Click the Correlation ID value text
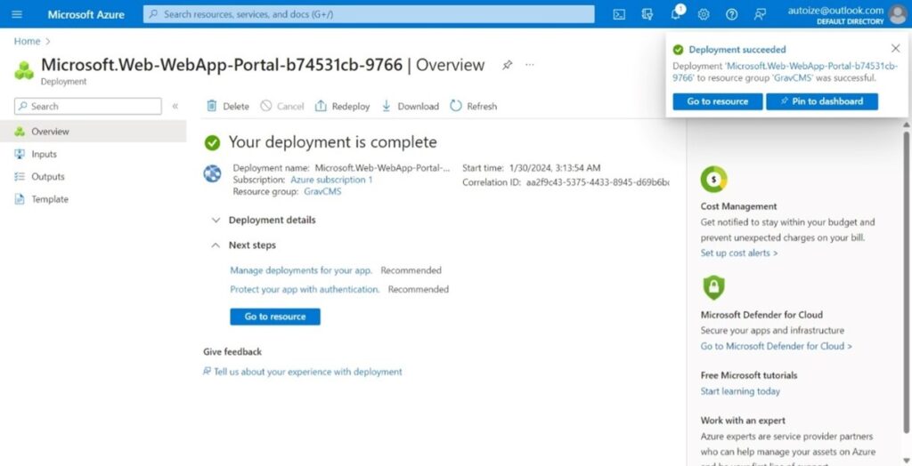Image resolution: width=912 pixels, height=466 pixels. point(598,182)
